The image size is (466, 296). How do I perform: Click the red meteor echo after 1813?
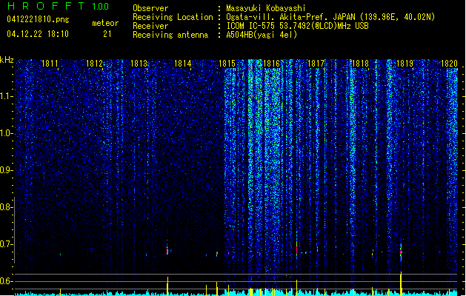click(167, 250)
